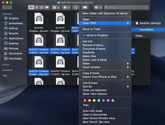This screenshot has height=125, width=165.
Task: Go forward in Finder navigation
Action: point(10,7)
